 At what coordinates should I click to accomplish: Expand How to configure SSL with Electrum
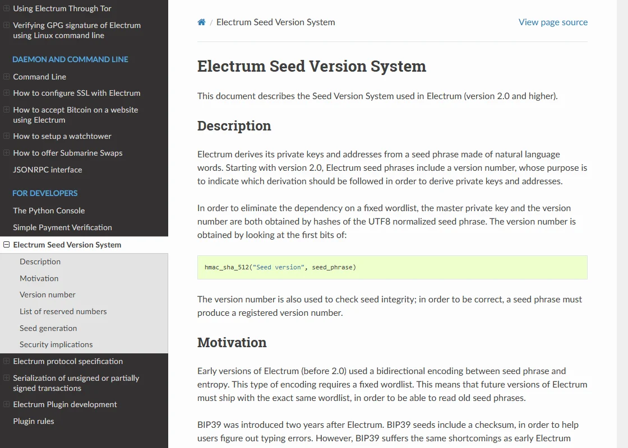tap(6, 93)
